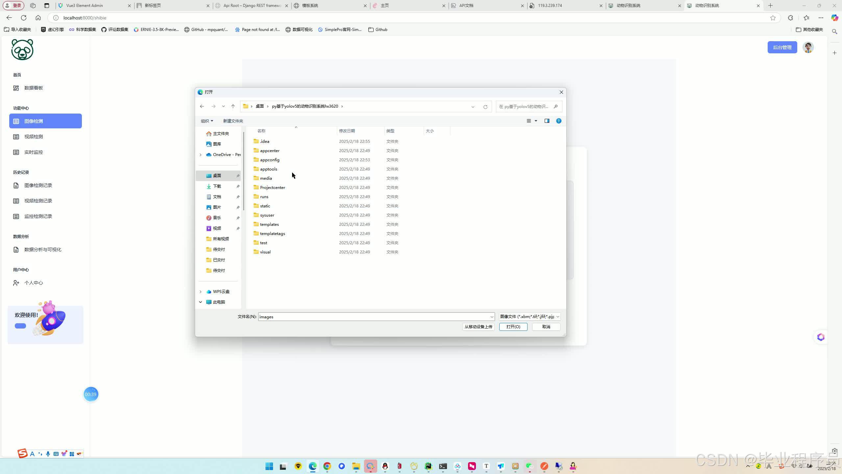
Task: Click the up-folder arrow in file dialog
Action: point(233,106)
